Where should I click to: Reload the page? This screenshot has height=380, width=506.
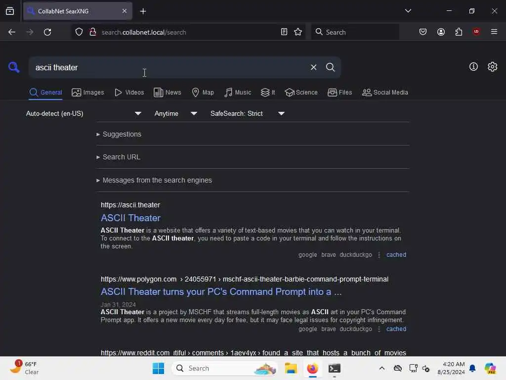coord(47,32)
